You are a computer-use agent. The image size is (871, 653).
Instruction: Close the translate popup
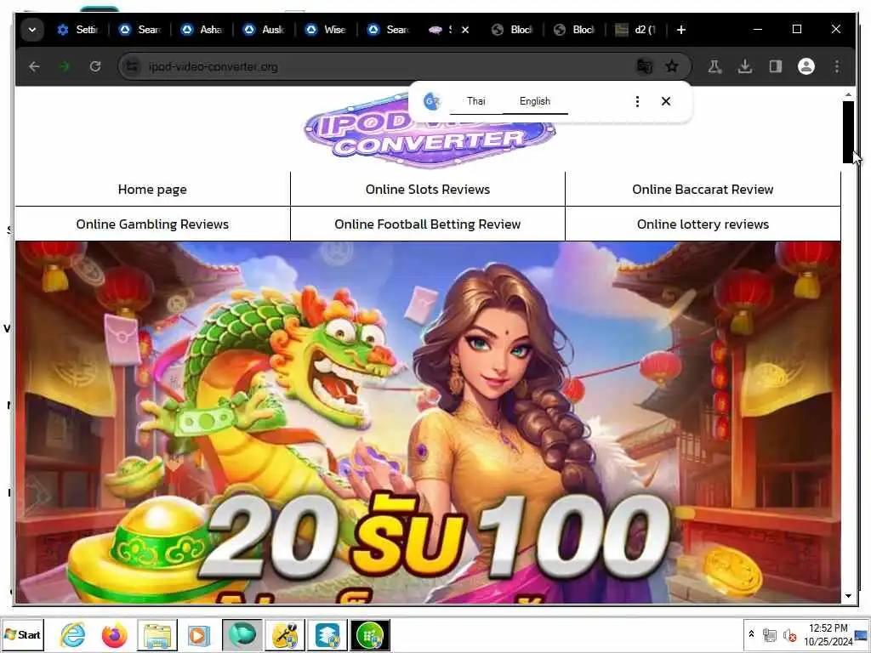point(666,101)
